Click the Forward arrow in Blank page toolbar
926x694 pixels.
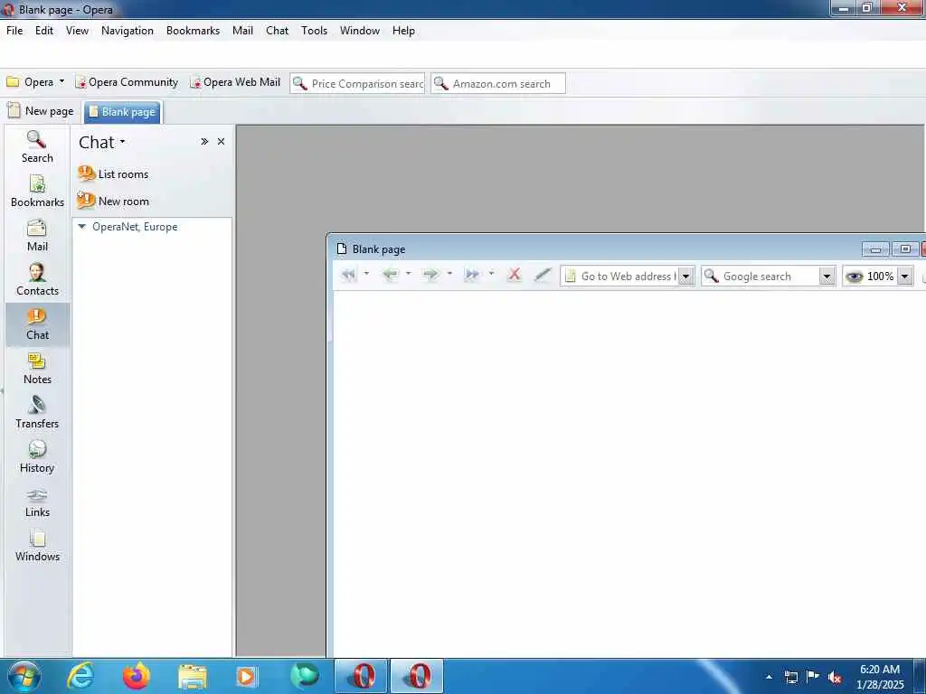pos(431,275)
